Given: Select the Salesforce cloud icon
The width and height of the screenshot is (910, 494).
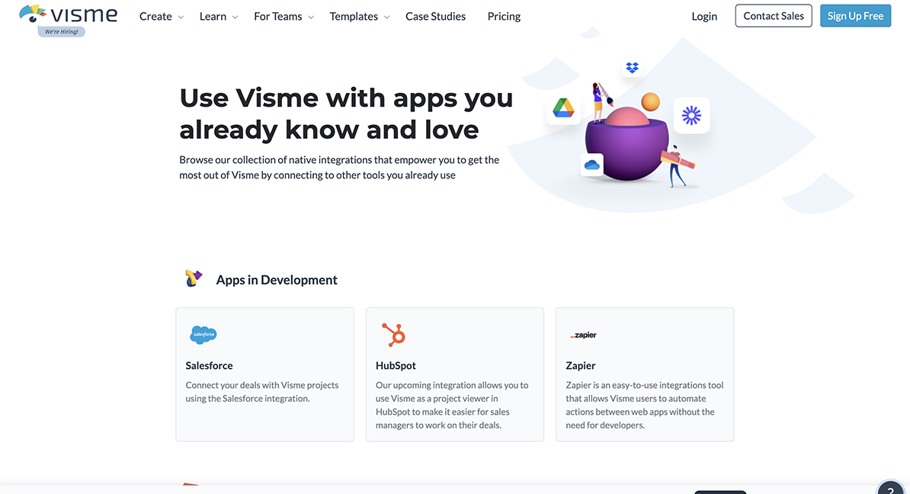Looking at the screenshot, I should [203, 334].
